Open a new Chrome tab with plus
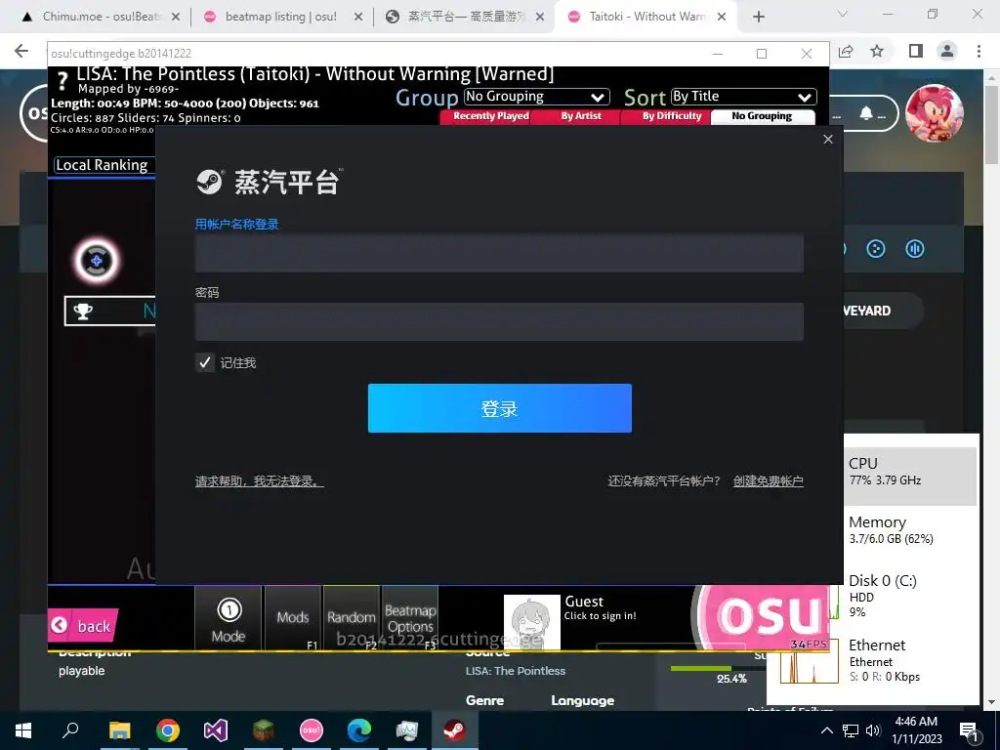Image resolution: width=1000 pixels, height=750 pixels. tap(758, 17)
